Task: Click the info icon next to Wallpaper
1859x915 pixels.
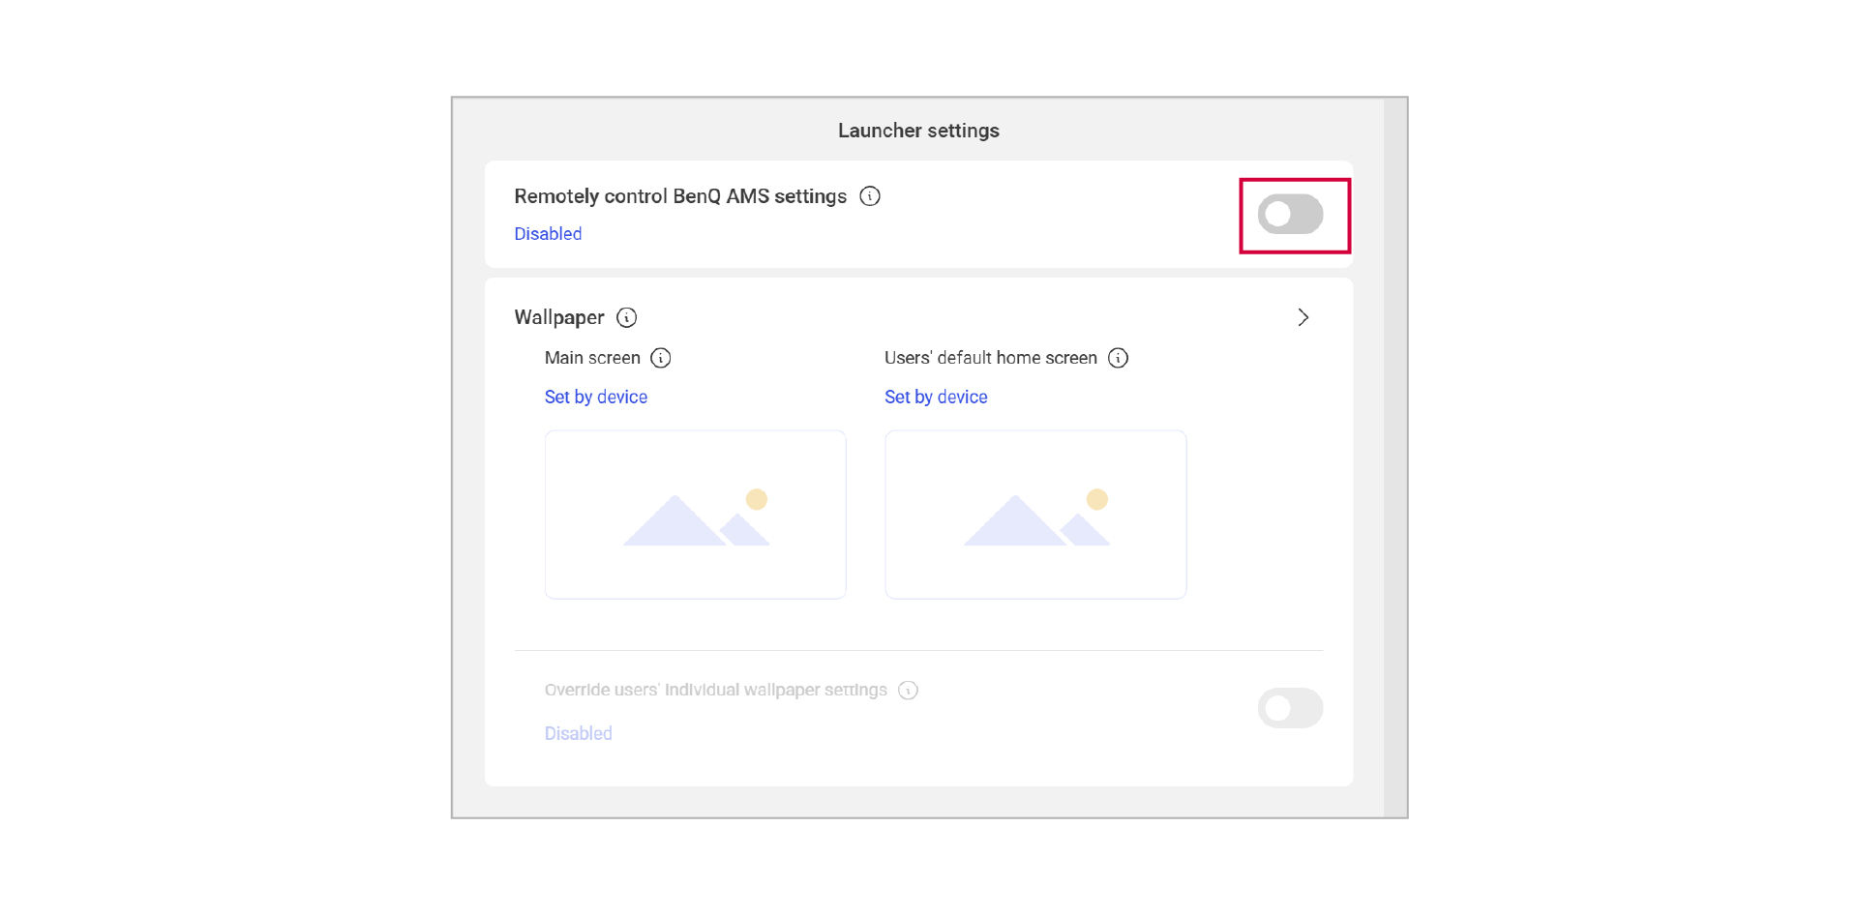Action: pos(627,317)
